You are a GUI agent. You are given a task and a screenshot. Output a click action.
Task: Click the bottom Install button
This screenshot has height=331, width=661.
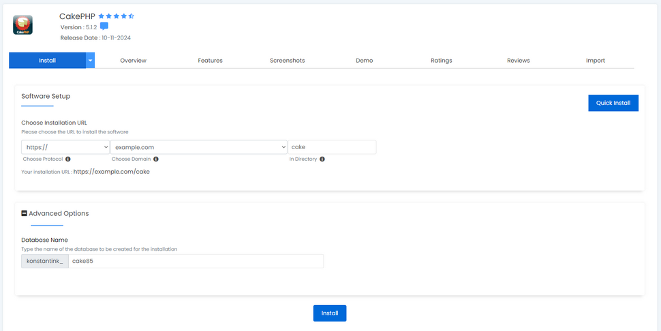pyautogui.click(x=330, y=313)
